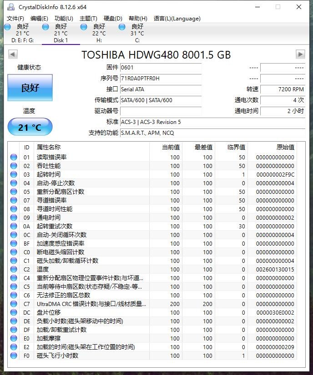Open the 帮助(H) menu
Viewport: 313px width, 375px height.
[138, 19]
